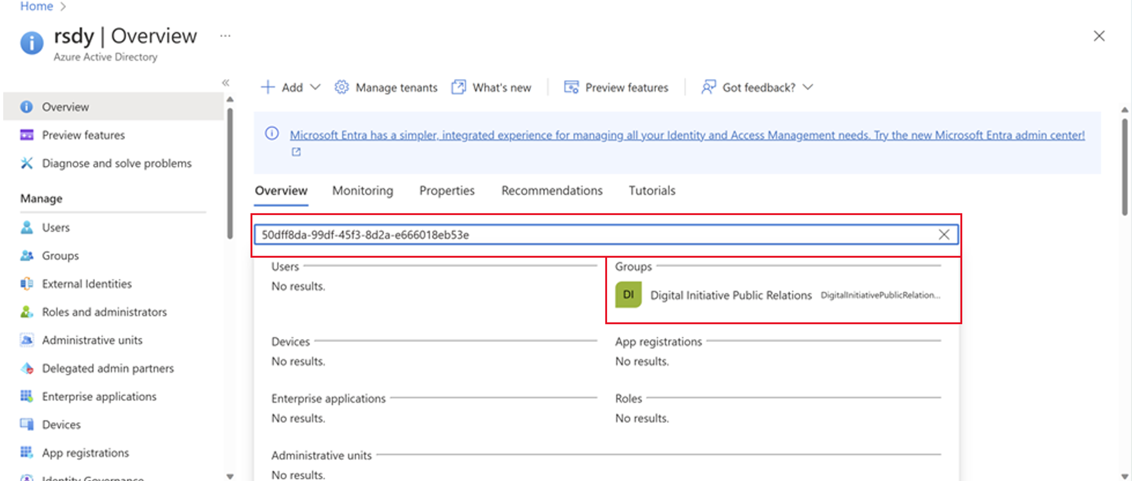The width and height of the screenshot is (1132, 481).
Task: Click the info icon in the Entra banner
Action: click(x=272, y=134)
